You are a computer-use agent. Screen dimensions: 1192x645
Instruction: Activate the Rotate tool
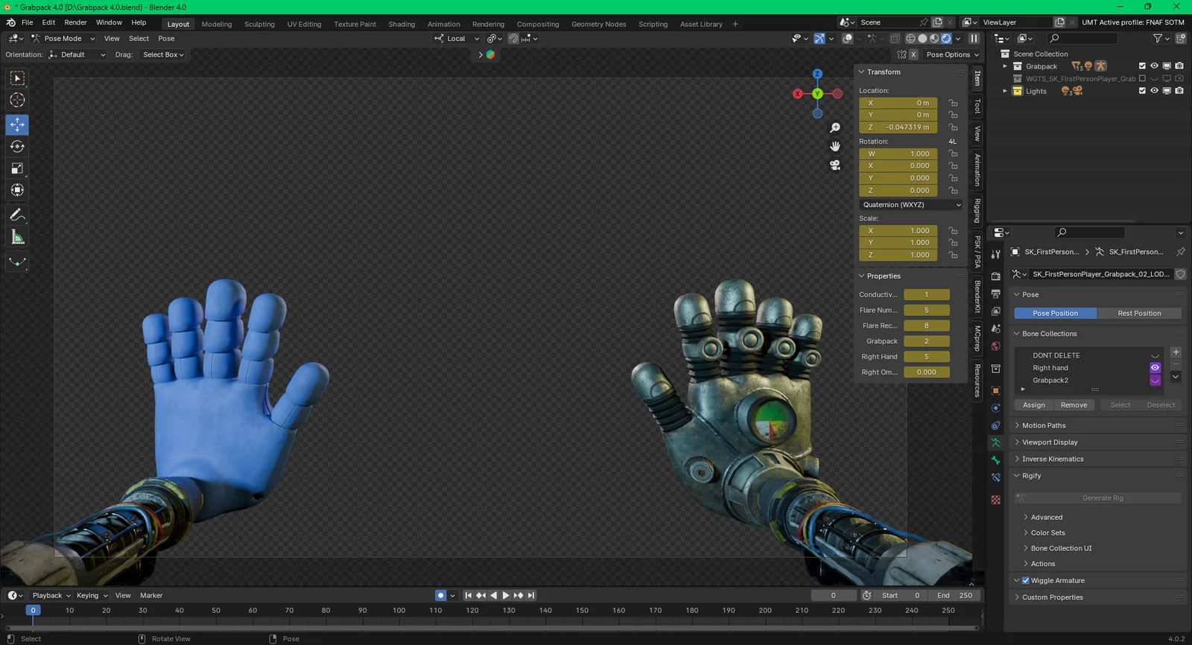17,147
